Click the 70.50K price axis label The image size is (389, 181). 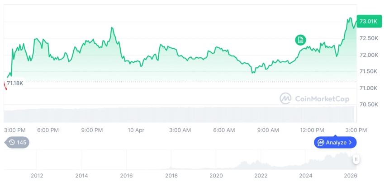click(x=370, y=105)
